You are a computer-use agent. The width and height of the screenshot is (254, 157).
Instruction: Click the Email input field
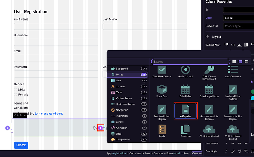(x=56, y=58)
